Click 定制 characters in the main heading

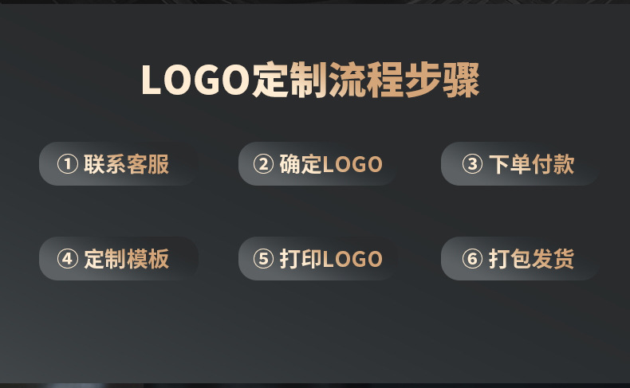click(289, 80)
